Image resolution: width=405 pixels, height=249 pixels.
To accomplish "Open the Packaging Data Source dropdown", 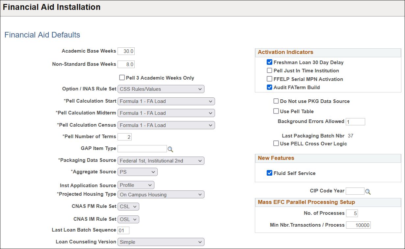I will [x=161, y=161].
